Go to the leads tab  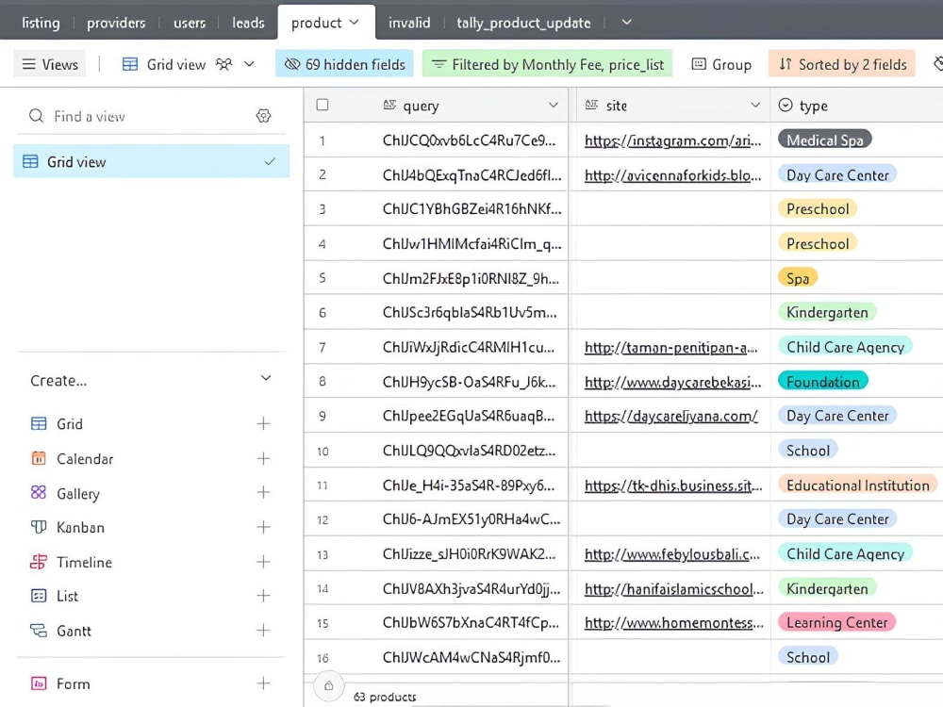click(x=248, y=23)
